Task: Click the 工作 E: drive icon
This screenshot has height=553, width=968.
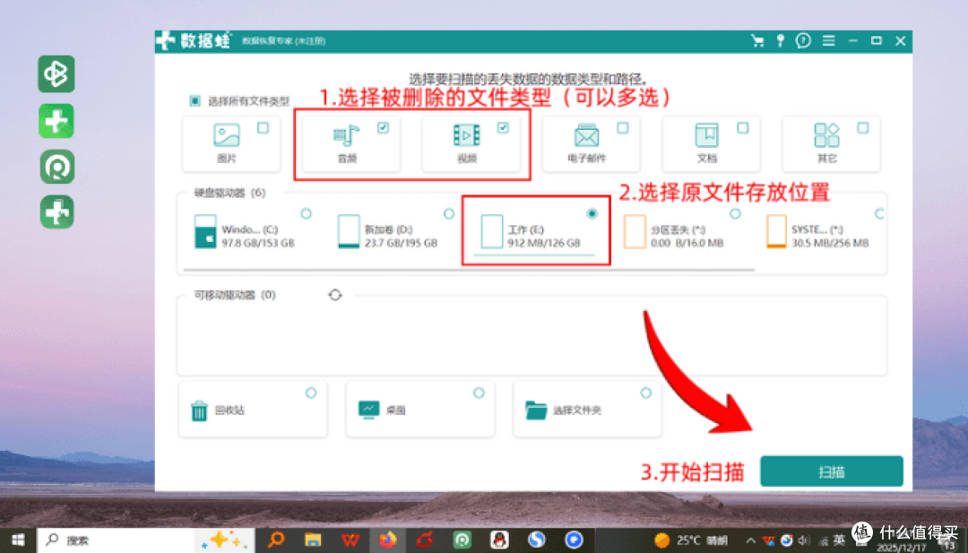Action: coord(491,231)
